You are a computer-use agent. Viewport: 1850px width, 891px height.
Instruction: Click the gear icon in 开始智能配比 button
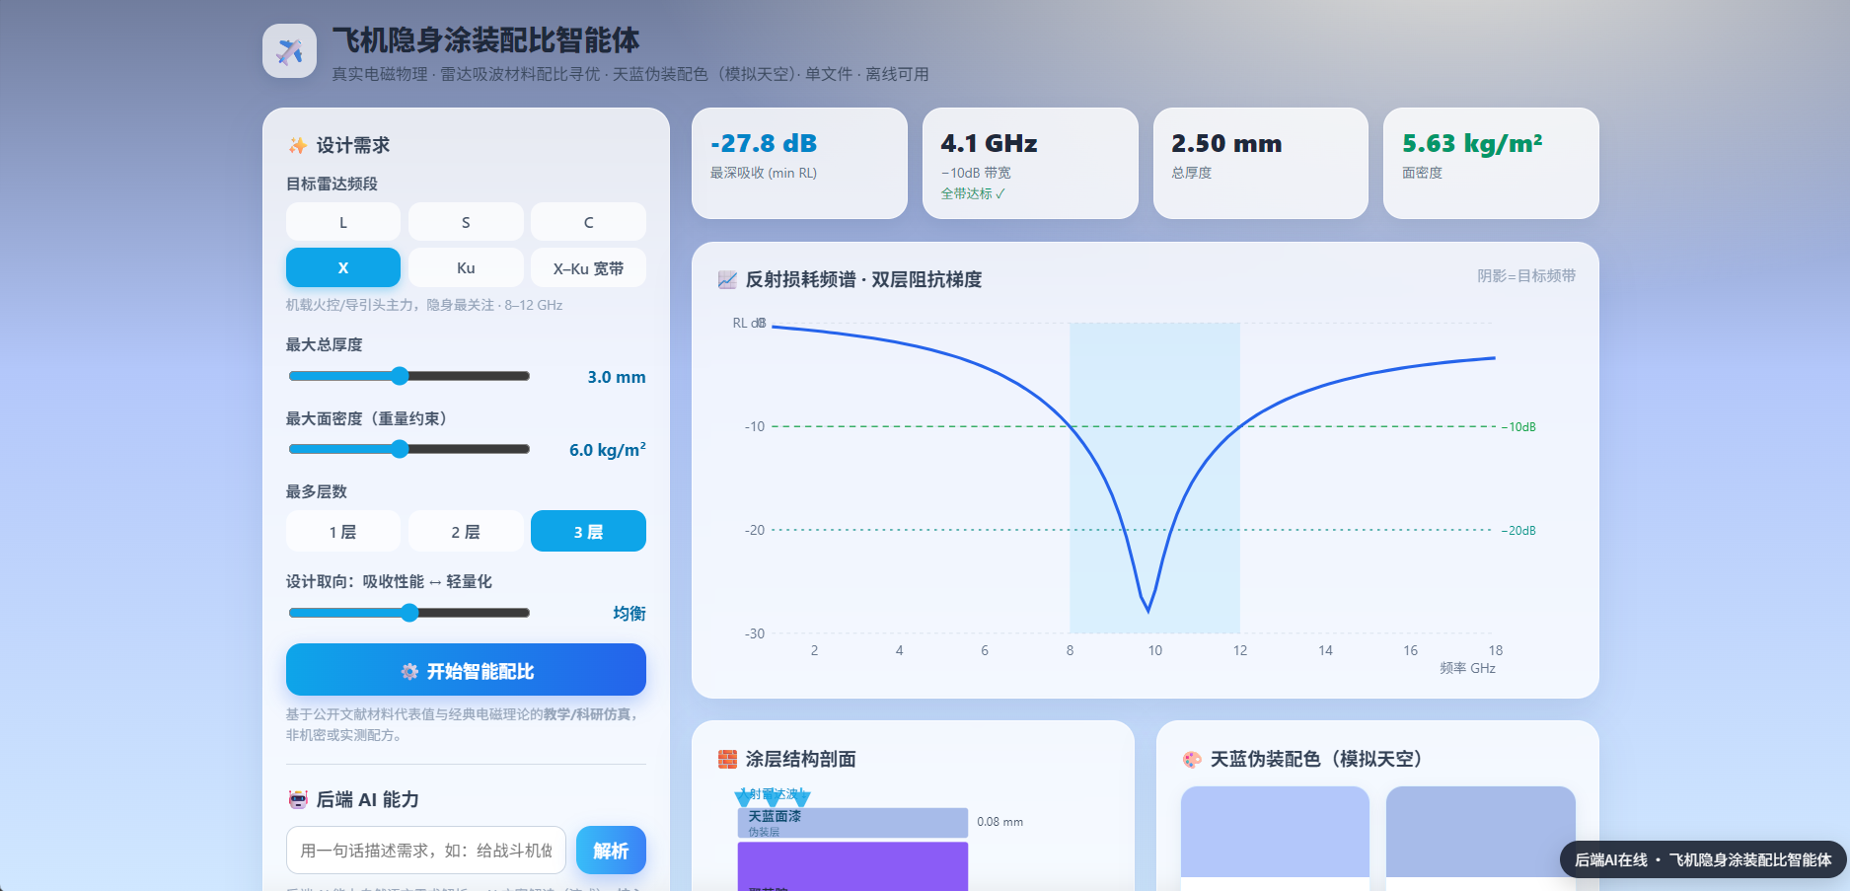[409, 671]
